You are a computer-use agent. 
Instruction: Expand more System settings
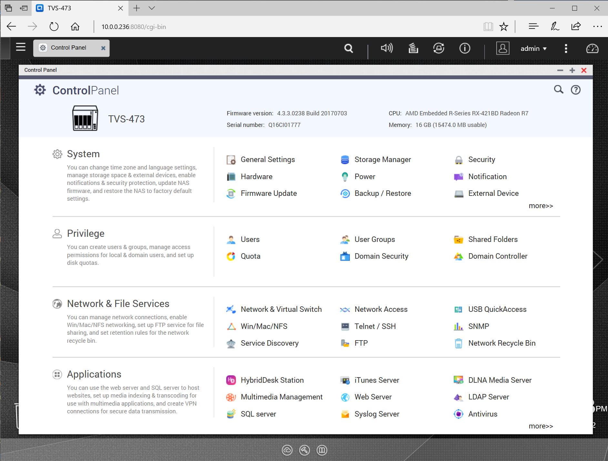[x=541, y=206]
